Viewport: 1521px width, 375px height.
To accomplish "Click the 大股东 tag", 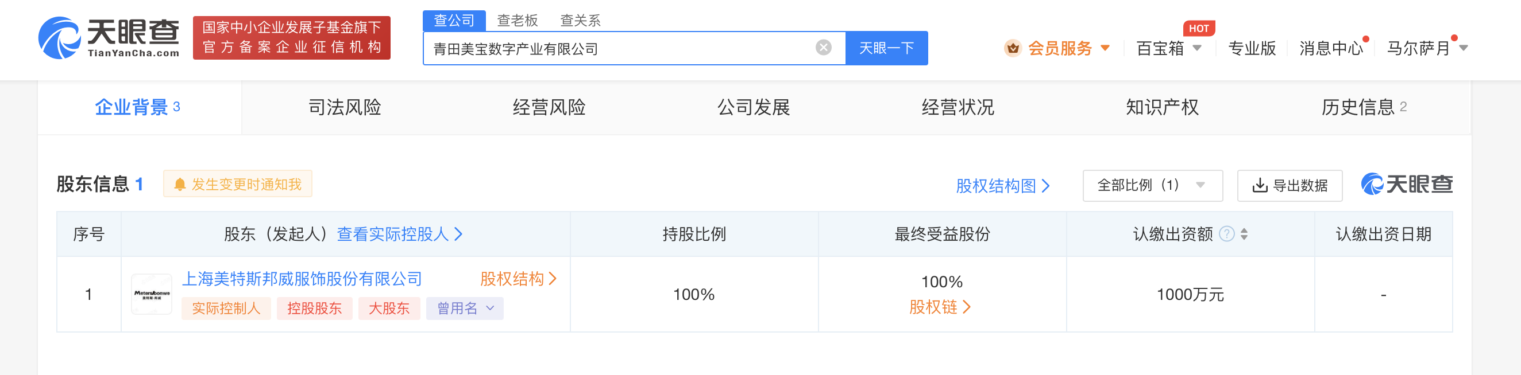I will click(389, 308).
